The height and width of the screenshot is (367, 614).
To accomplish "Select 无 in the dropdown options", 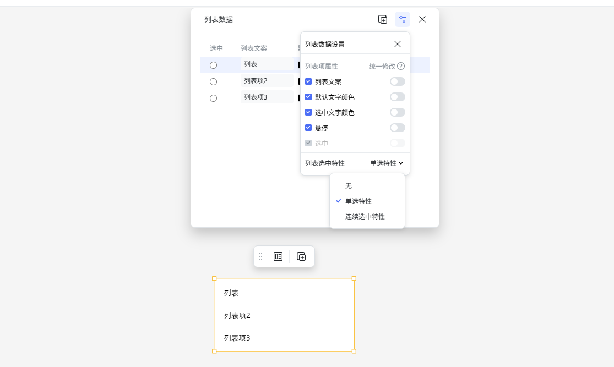I will [349, 186].
